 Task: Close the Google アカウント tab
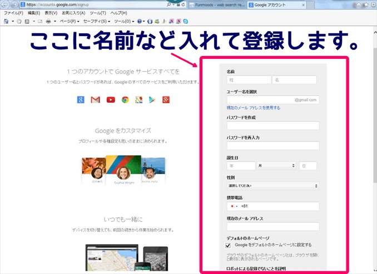coord(304,5)
